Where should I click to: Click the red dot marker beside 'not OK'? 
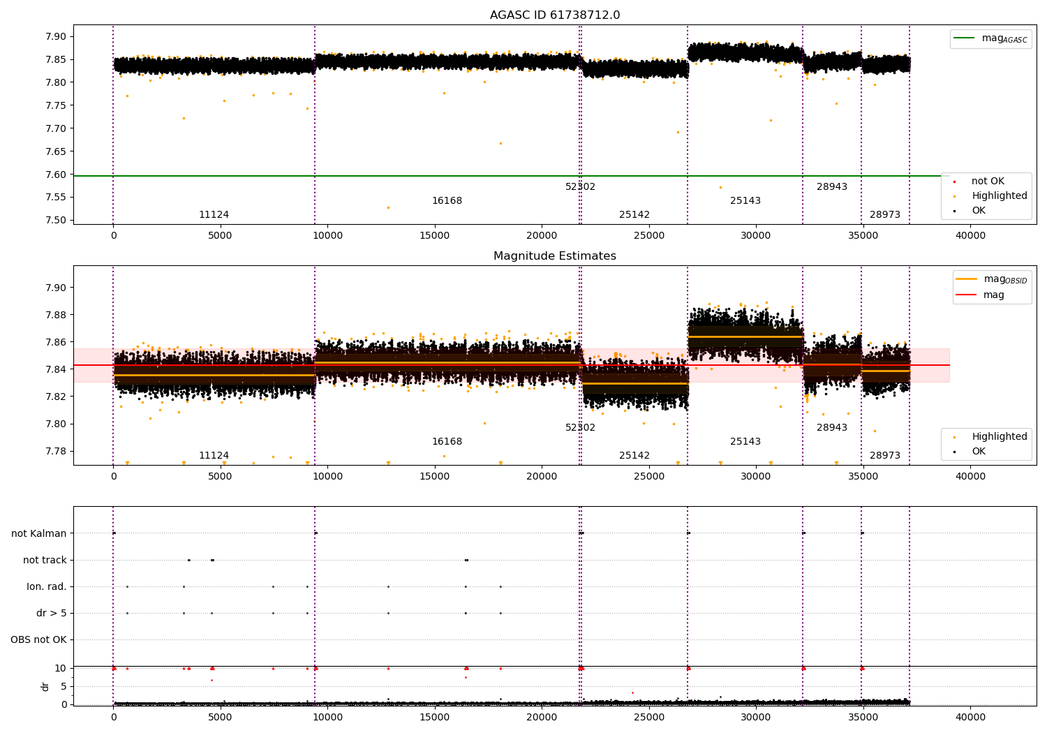954,182
